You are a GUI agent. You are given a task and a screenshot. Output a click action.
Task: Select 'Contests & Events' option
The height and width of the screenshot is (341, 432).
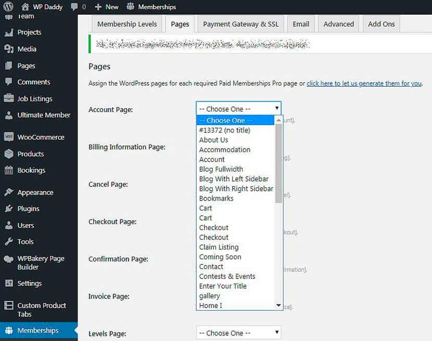235,276
